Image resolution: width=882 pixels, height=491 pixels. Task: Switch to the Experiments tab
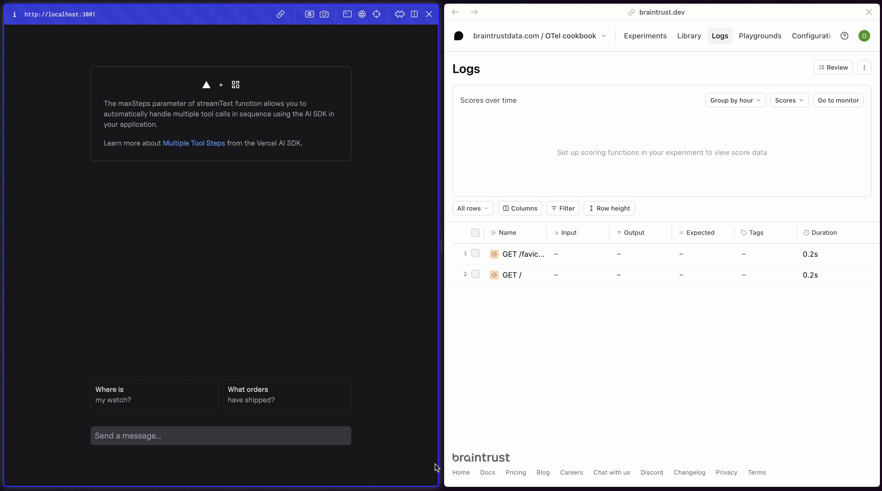645,36
